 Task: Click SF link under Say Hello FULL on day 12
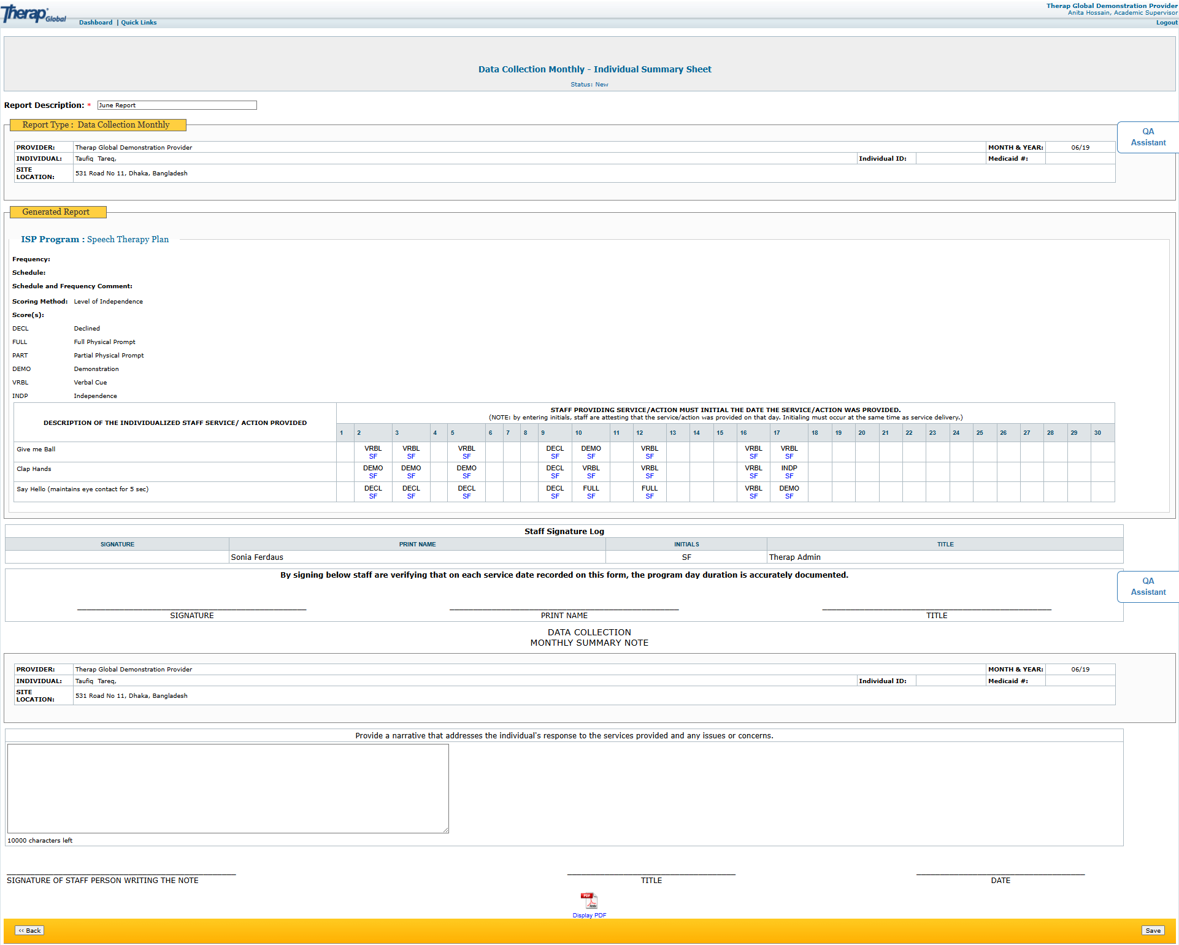pyautogui.click(x=649, y=497)
